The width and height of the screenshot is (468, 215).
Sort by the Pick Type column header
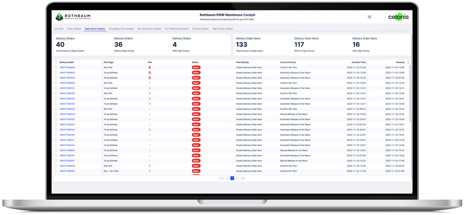point(108,62)
